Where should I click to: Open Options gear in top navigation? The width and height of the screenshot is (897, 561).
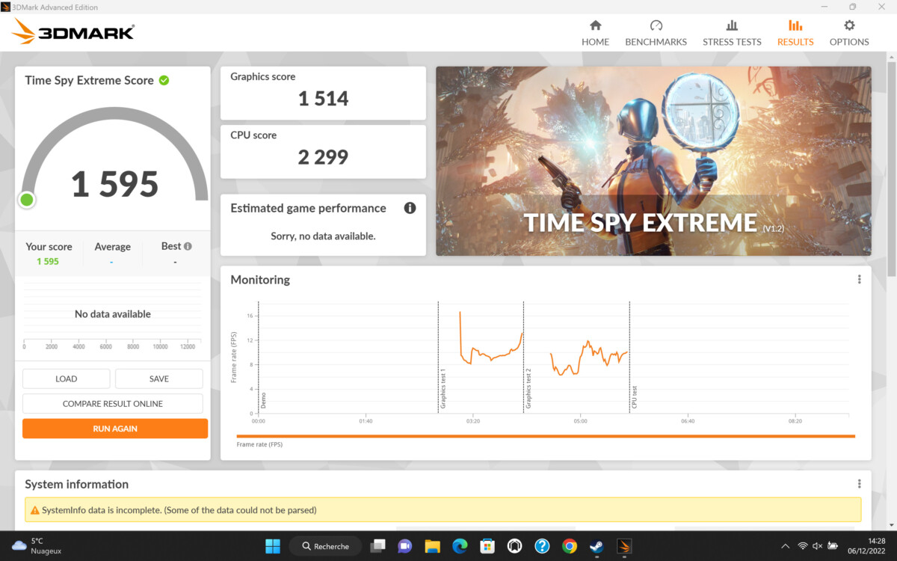tap(849, 26)
